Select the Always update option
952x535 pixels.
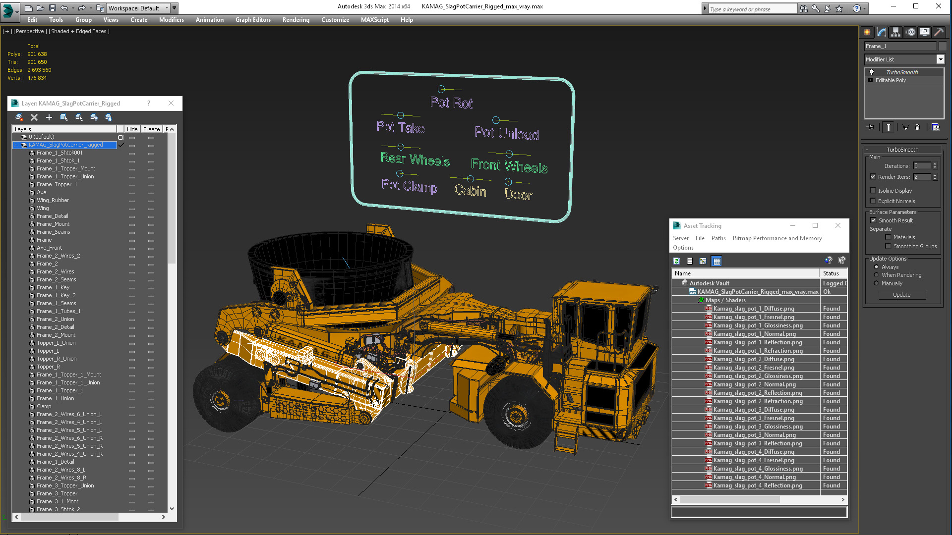click(x=876, y=267)
